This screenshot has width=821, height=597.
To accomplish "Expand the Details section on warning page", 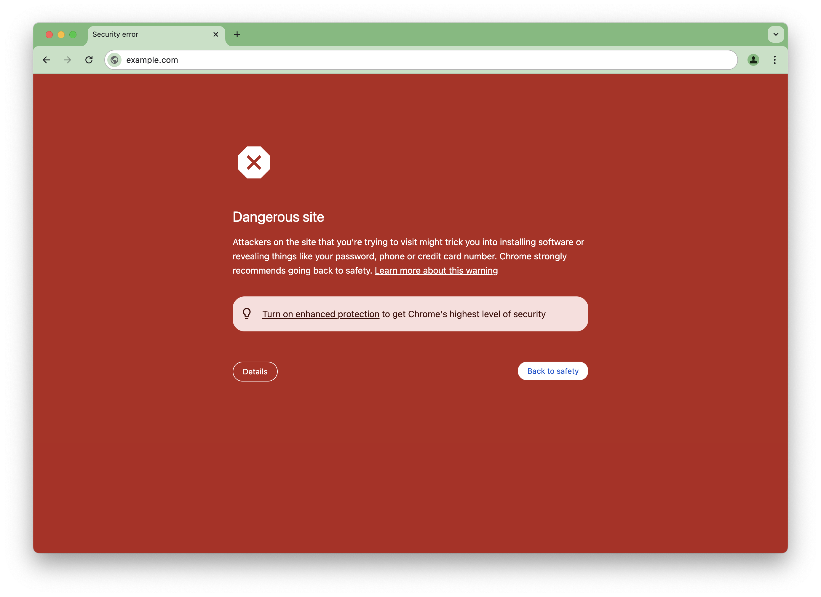I will coord(255,371).
